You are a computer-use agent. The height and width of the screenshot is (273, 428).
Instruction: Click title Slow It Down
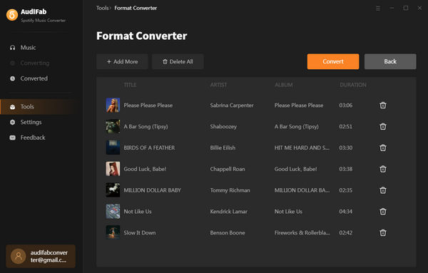click(x=140, y=232)
